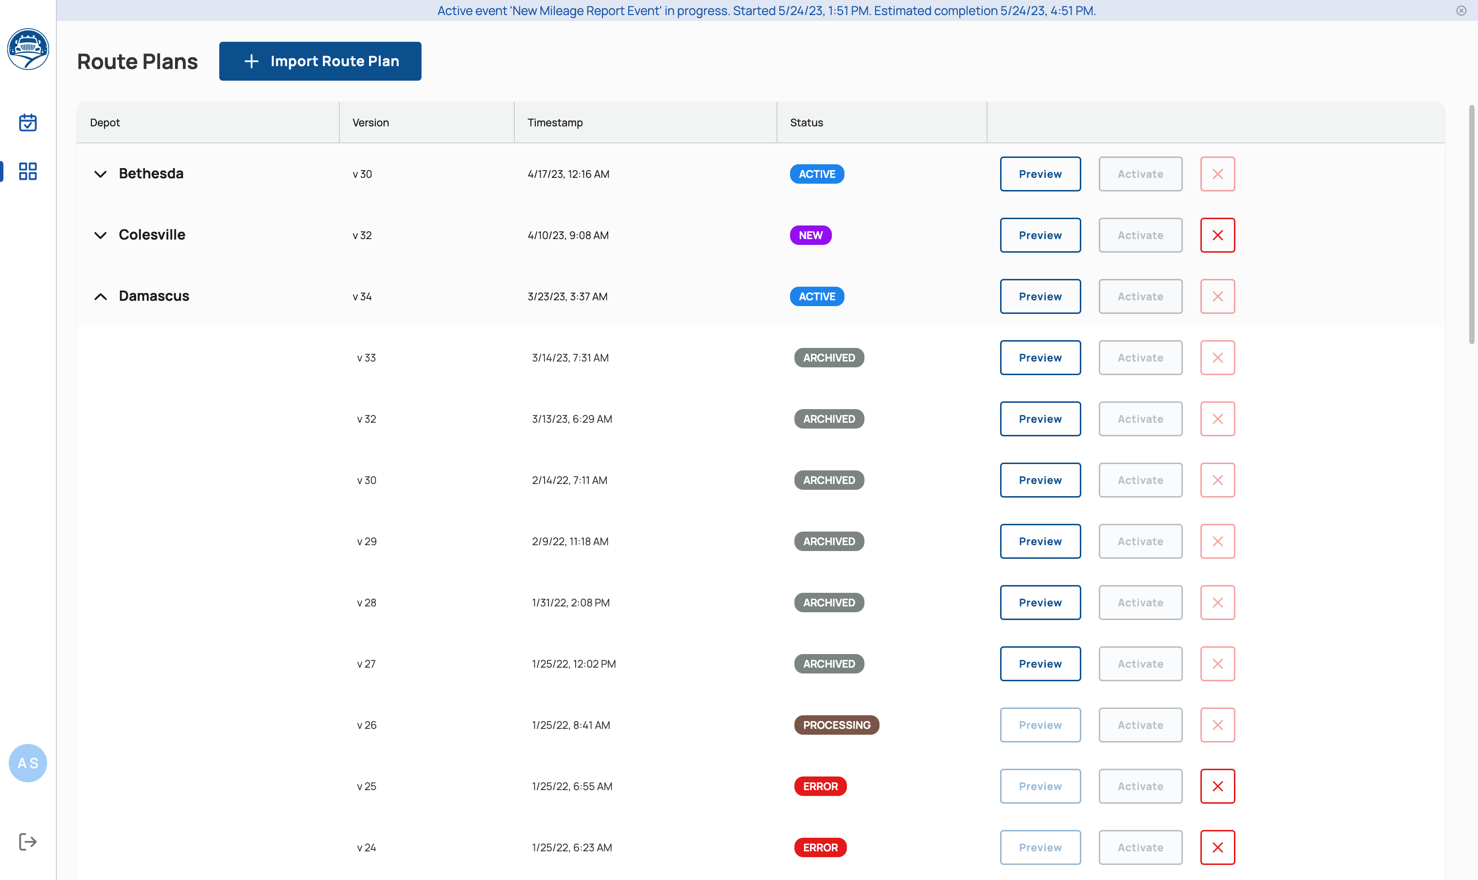The height and width of the screenshot is (880, 1478).
Task: Click the logout icon in sidebar
Action: pos(27,842)
